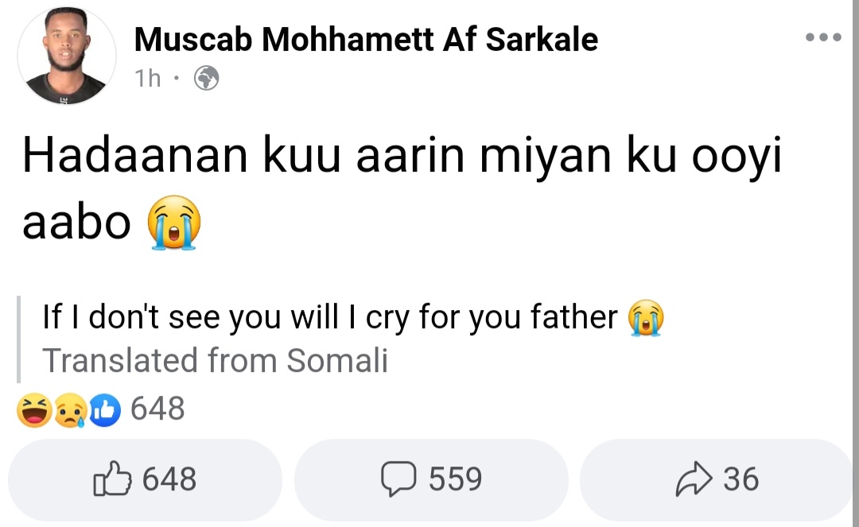Click the Haha laughing reaction icon
This screenshot has height=527, width=859.
34,411
